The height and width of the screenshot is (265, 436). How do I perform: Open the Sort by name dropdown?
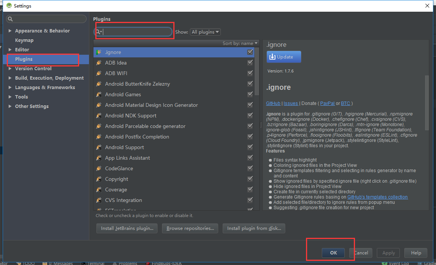[240, 43]
